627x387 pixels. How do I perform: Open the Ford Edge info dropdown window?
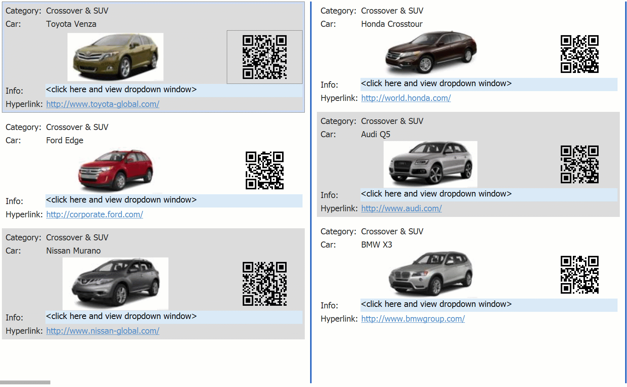(x=174, y=201)
